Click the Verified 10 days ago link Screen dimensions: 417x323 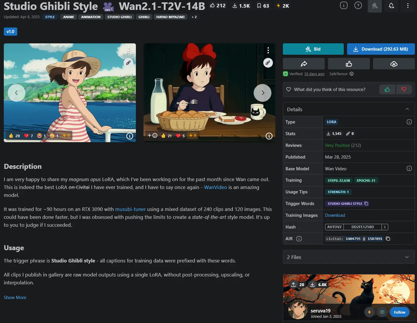tap(314, 74)
